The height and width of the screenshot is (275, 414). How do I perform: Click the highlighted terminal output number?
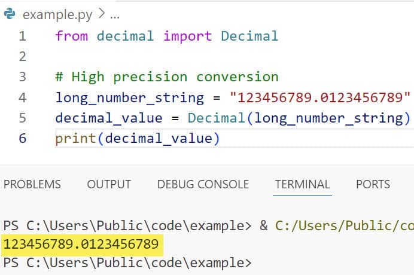tap(81, 244)
